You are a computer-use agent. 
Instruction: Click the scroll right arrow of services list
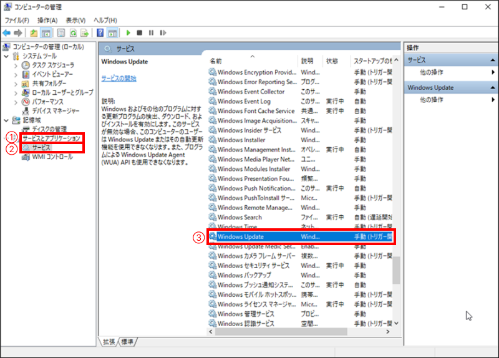click(x=387, y=332)
